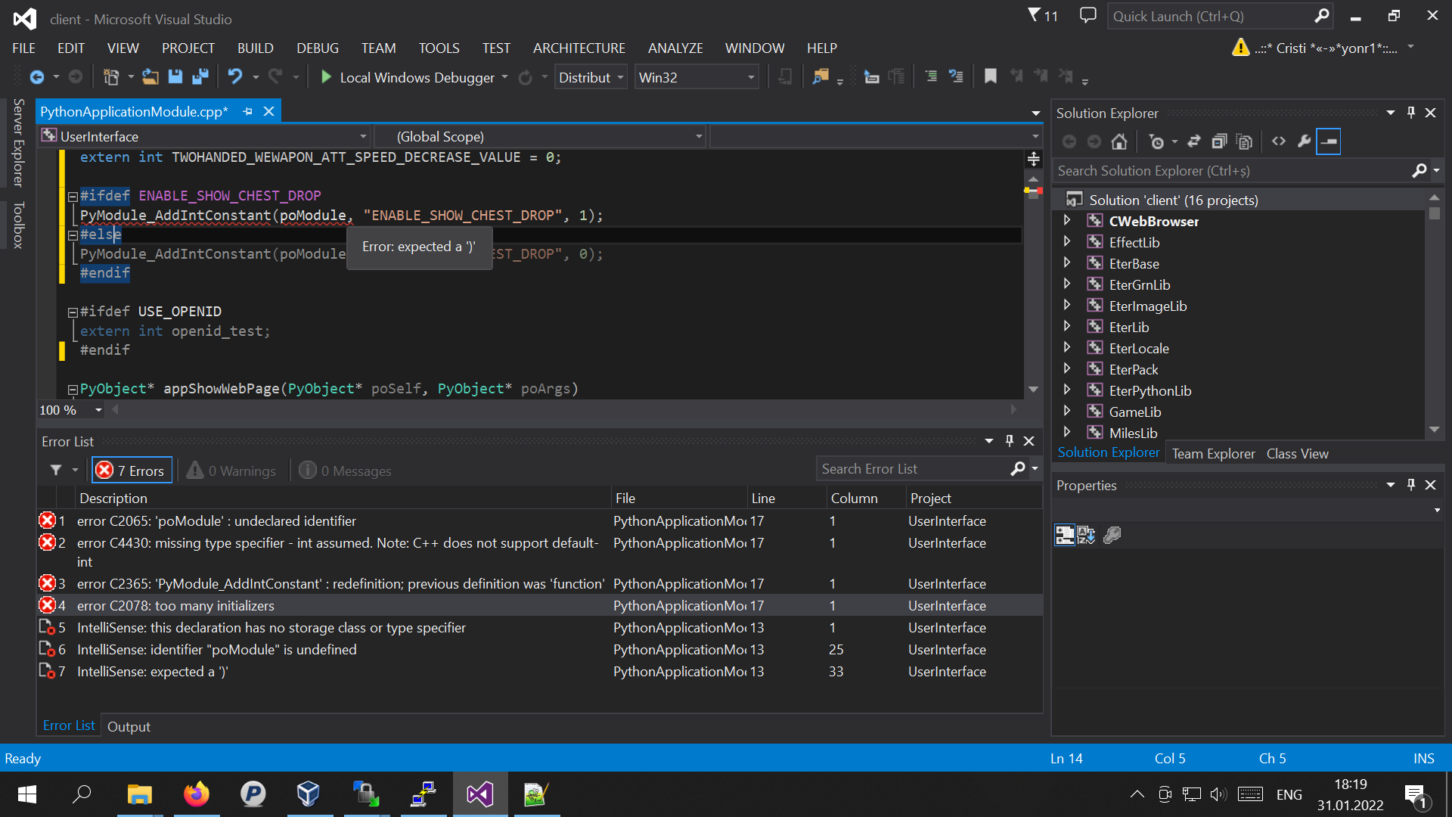Click Collapse All icon in Solution Explorer
Image resolution: width=1452 pixels, height=817 pixels.
tap(1219, 141)
